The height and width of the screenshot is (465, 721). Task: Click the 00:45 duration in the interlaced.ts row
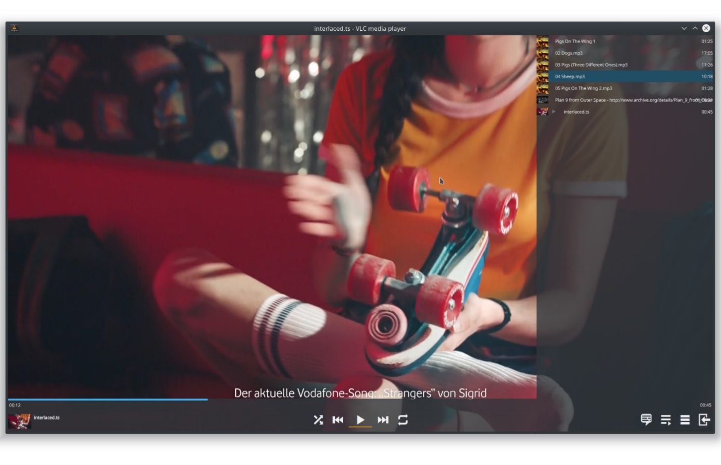707,112
